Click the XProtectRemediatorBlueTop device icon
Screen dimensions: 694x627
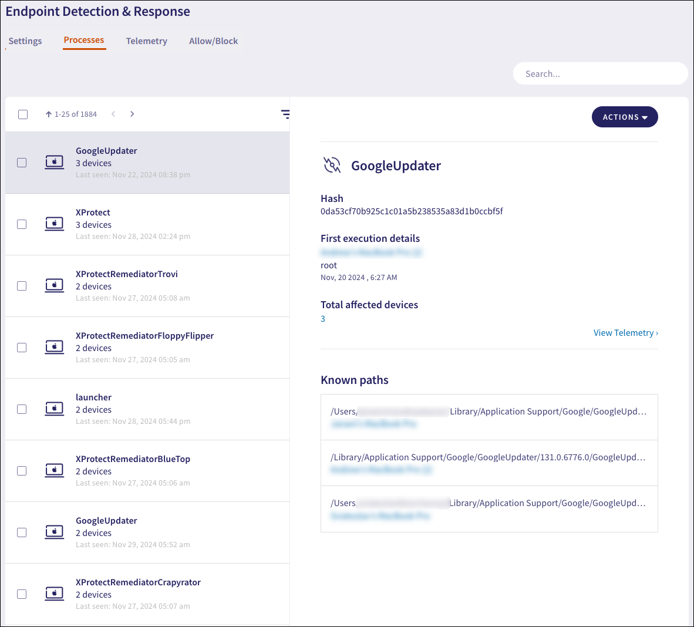(x=55, y=470)
